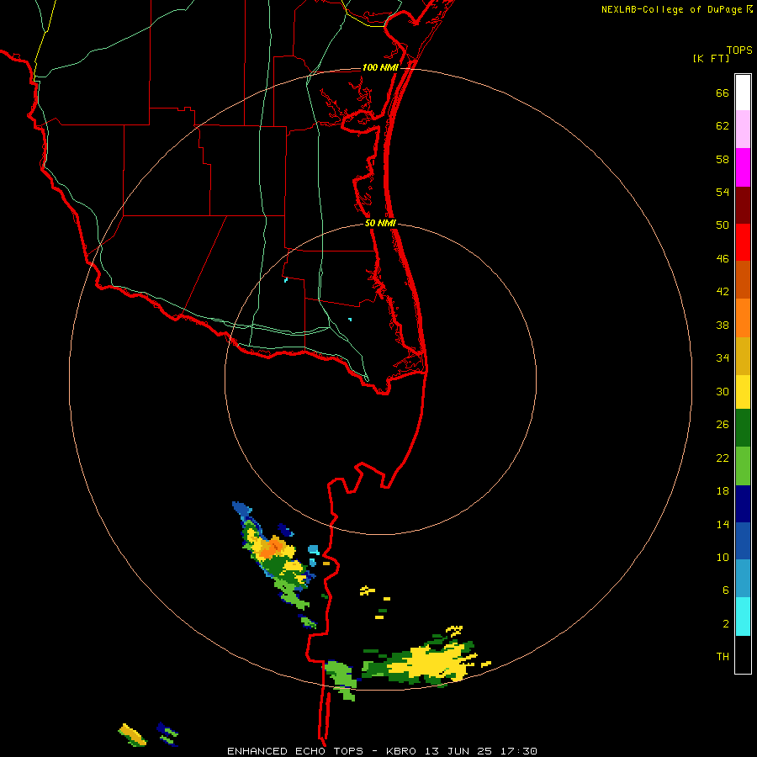Click the navy blue legend swatch
Viewport: 757px width, 757px height.
pyautogui.click(x=743, y=504)
